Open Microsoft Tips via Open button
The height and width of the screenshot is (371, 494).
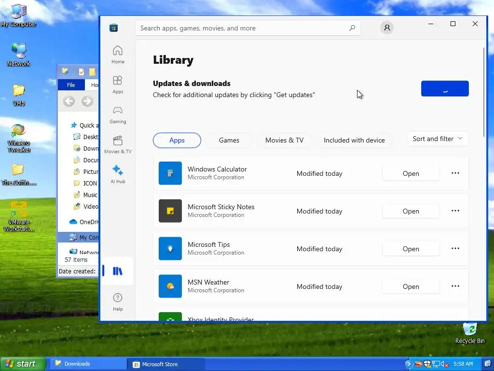(411, 249)
